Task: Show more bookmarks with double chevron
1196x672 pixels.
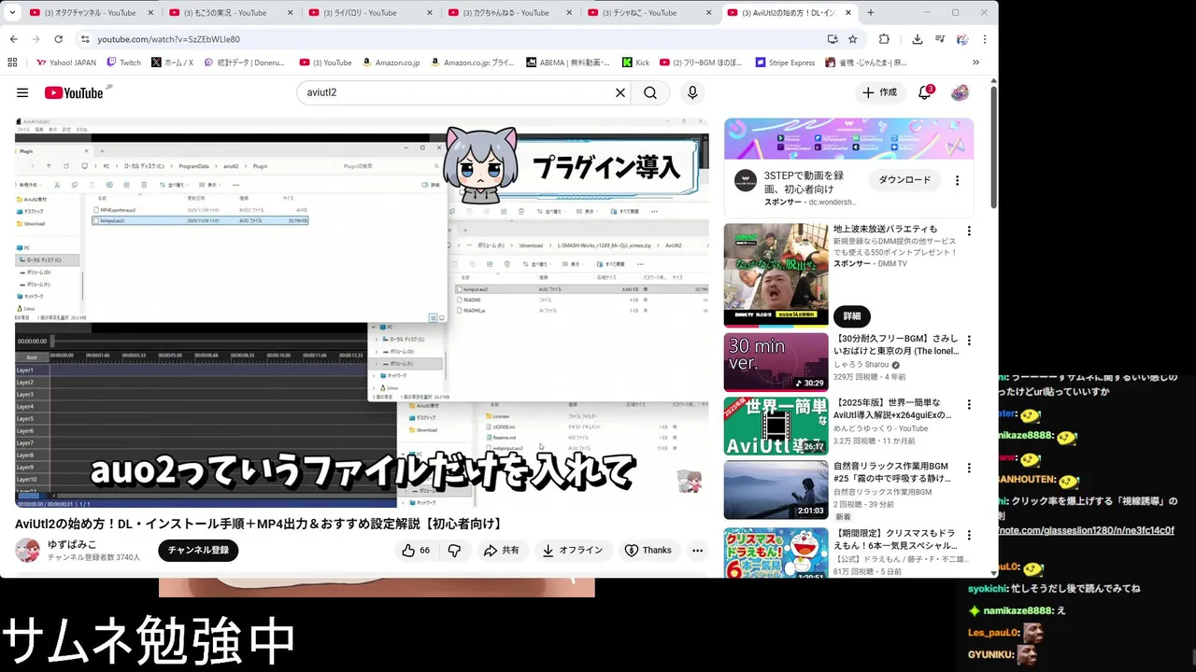Action: (x=975, y=63)
